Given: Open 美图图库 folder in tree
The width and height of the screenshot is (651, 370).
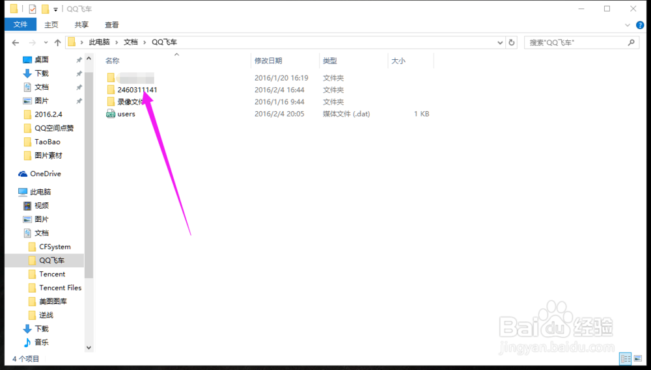Looking at the screenshot, I should point(53,302).
